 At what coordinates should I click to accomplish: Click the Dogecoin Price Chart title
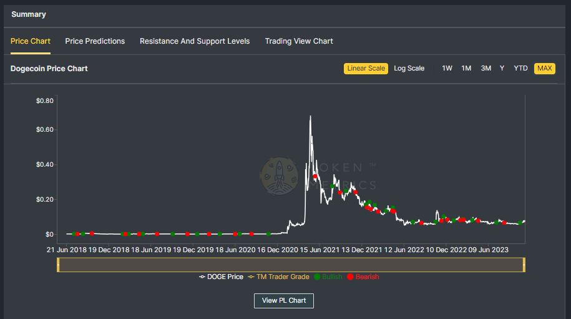click(49, 69)
